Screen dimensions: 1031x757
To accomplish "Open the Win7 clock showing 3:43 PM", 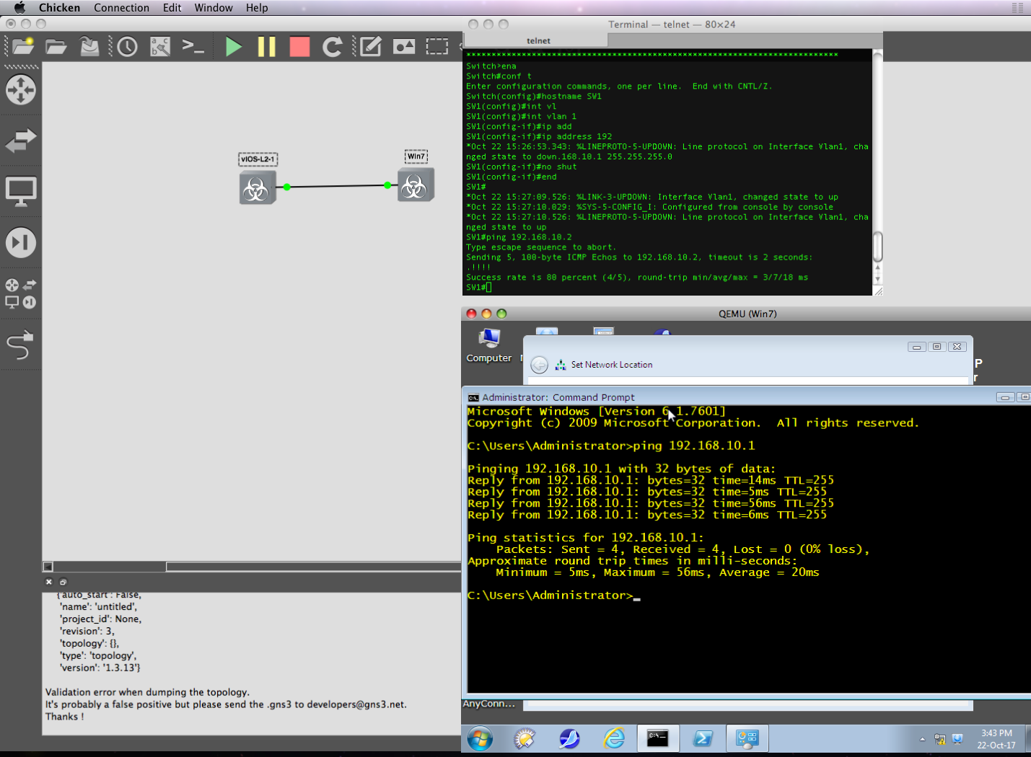I will click(996, 739).
